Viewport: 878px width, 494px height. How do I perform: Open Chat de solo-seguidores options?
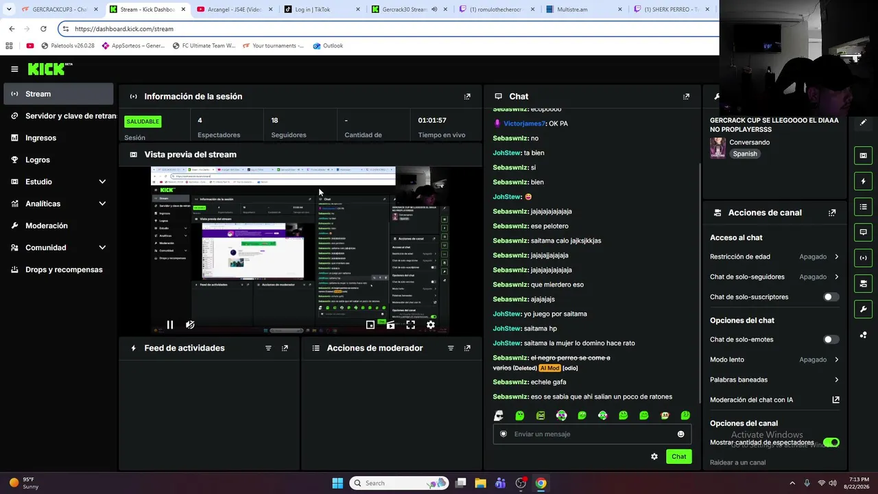click(x=774, y=277)
